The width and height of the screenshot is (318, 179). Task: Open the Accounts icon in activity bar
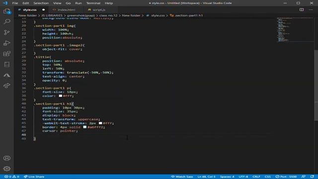pos(6,158)
